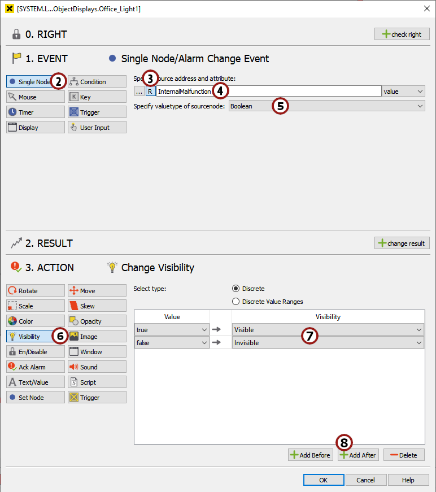Choose the Script action
The width and height of the screenshot is (436, 492).
(97, 382)
